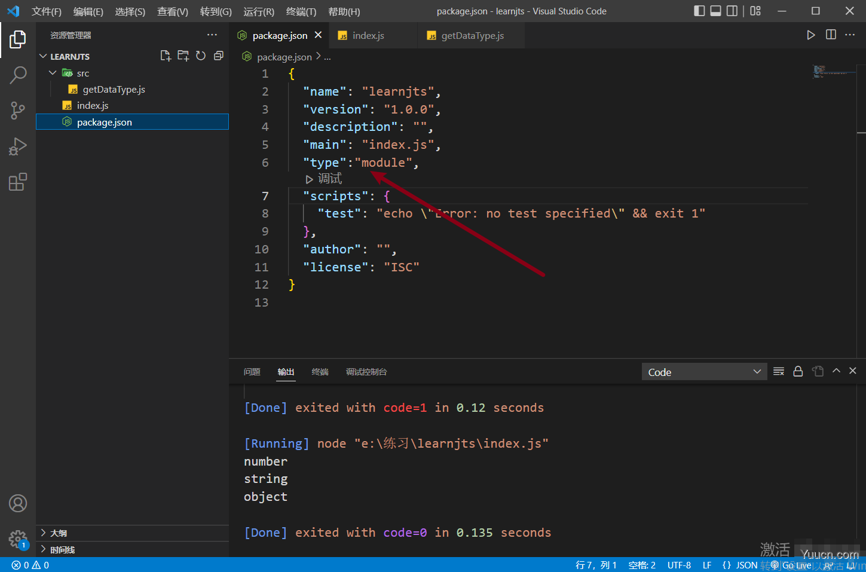Open the Code output channel dropdown

[704, 372]
